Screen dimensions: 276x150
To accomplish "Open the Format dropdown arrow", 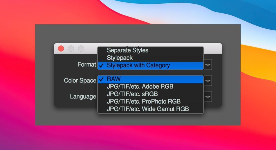I will (x=208, y=64).
